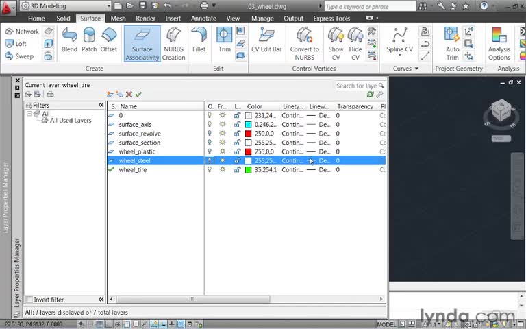Open the NURBS Creation tool
The image size is (526, 329).
[173, 44]
